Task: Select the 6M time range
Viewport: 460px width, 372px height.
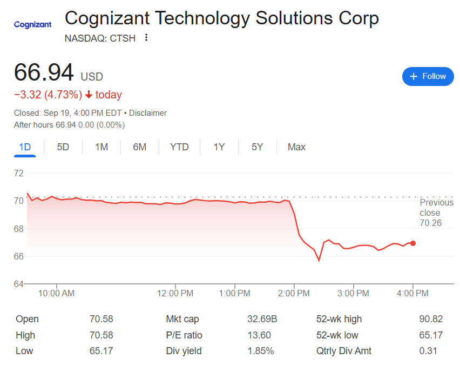Action: point(140,147)
